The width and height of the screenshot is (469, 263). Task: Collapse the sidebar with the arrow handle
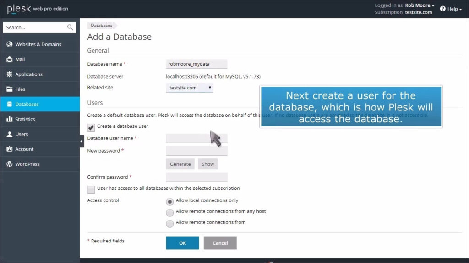click(x=81, y=142)
